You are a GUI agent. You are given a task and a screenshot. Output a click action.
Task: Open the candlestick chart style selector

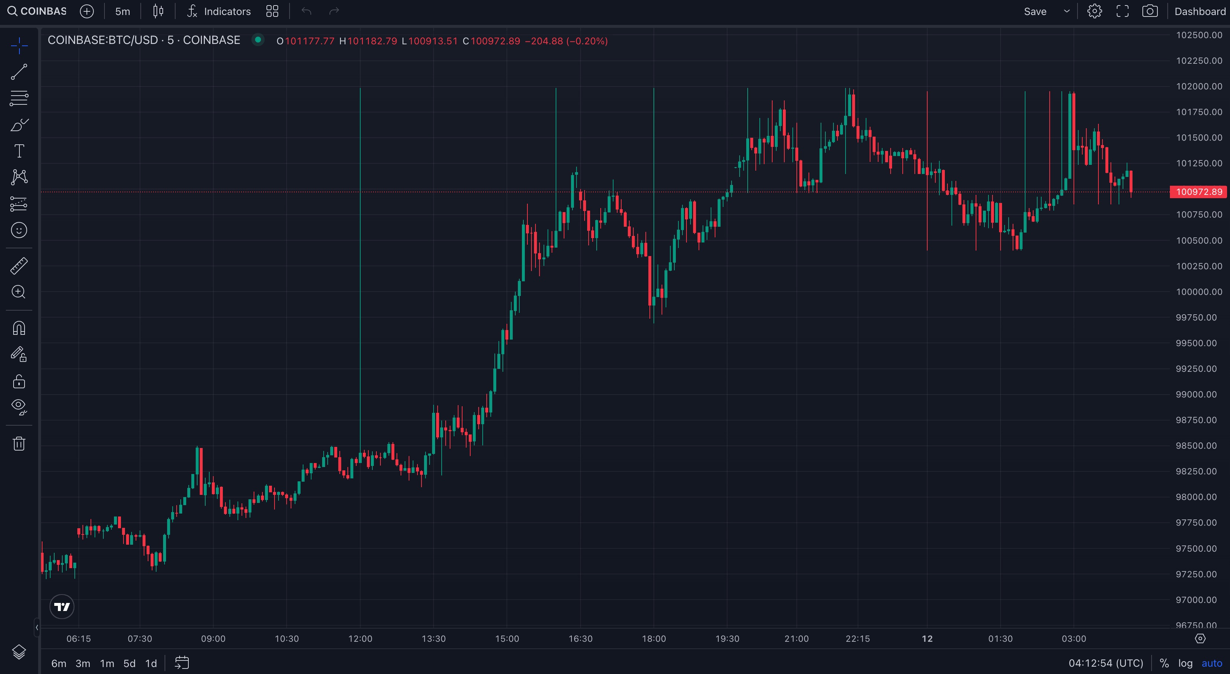pos(158,11)
